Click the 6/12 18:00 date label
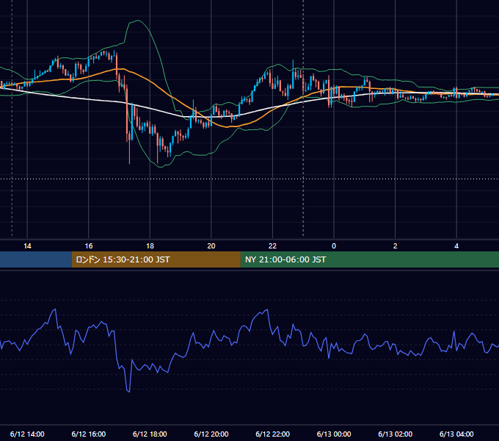 coord(150,434)
